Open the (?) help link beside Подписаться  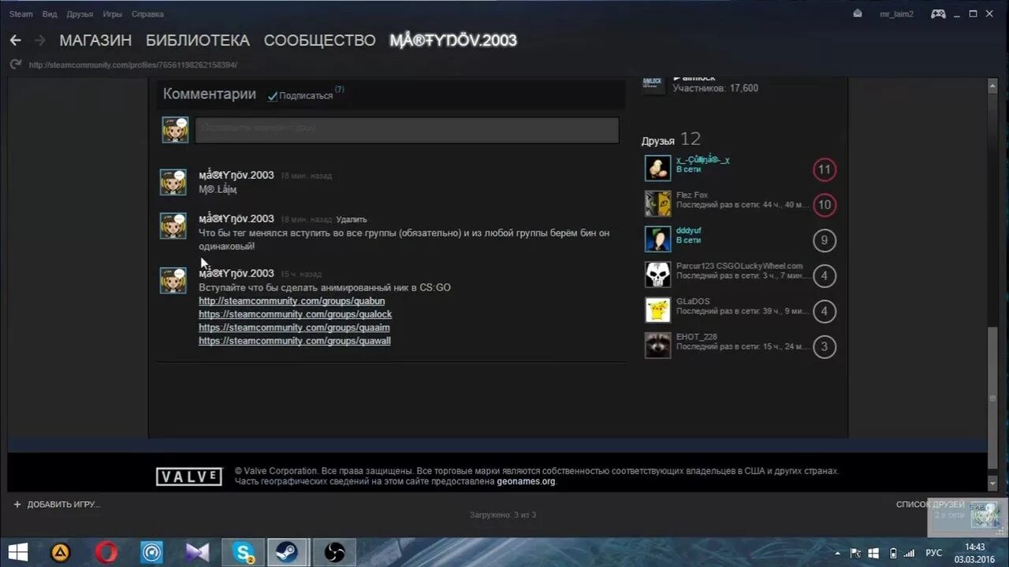[x=339, y=90]
